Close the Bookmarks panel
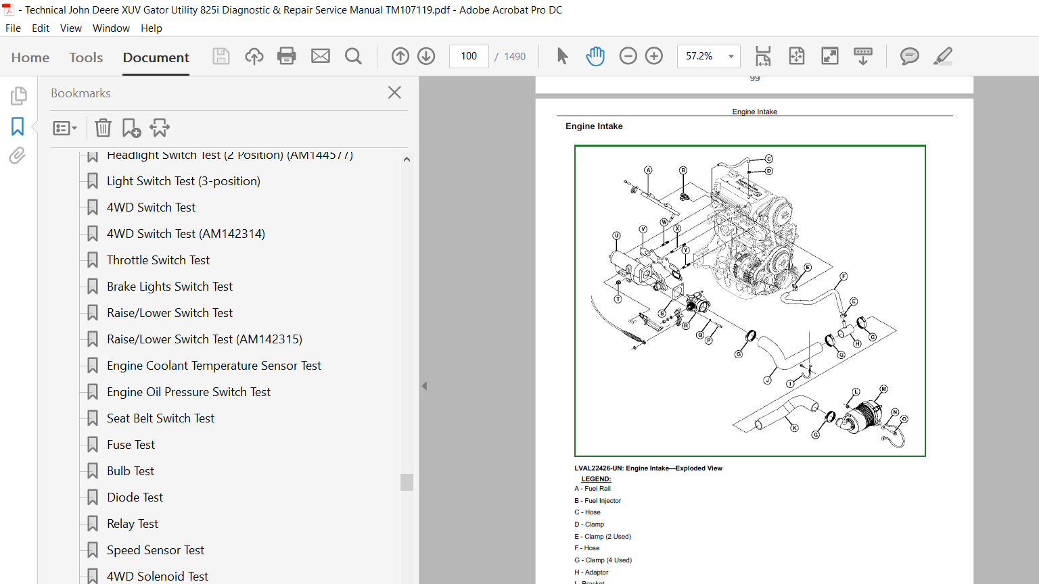The image size is (1039, 584). (395, 93)
